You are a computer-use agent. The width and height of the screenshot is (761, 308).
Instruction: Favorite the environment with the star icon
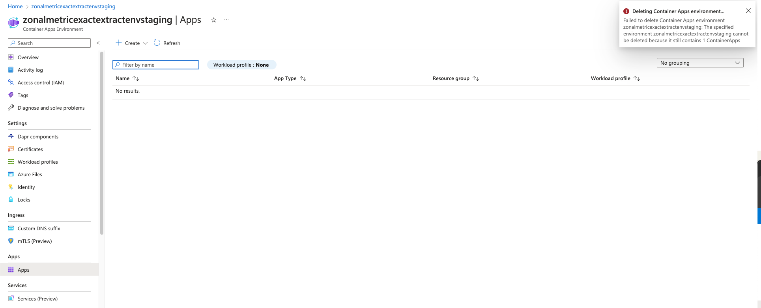[x=214, y=20]
